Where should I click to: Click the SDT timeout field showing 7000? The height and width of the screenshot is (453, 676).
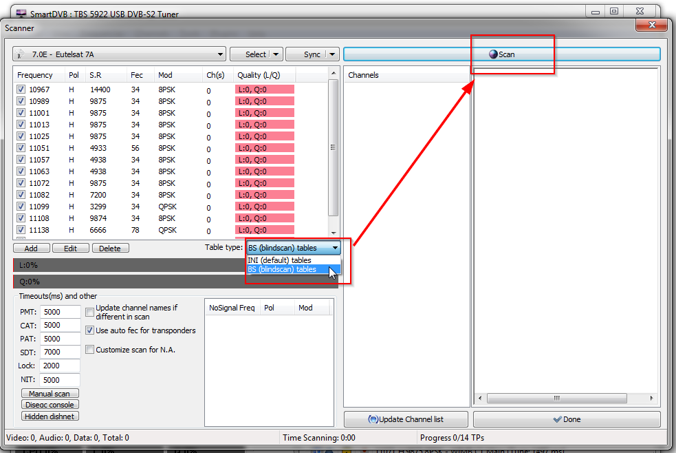click(61, 352)
